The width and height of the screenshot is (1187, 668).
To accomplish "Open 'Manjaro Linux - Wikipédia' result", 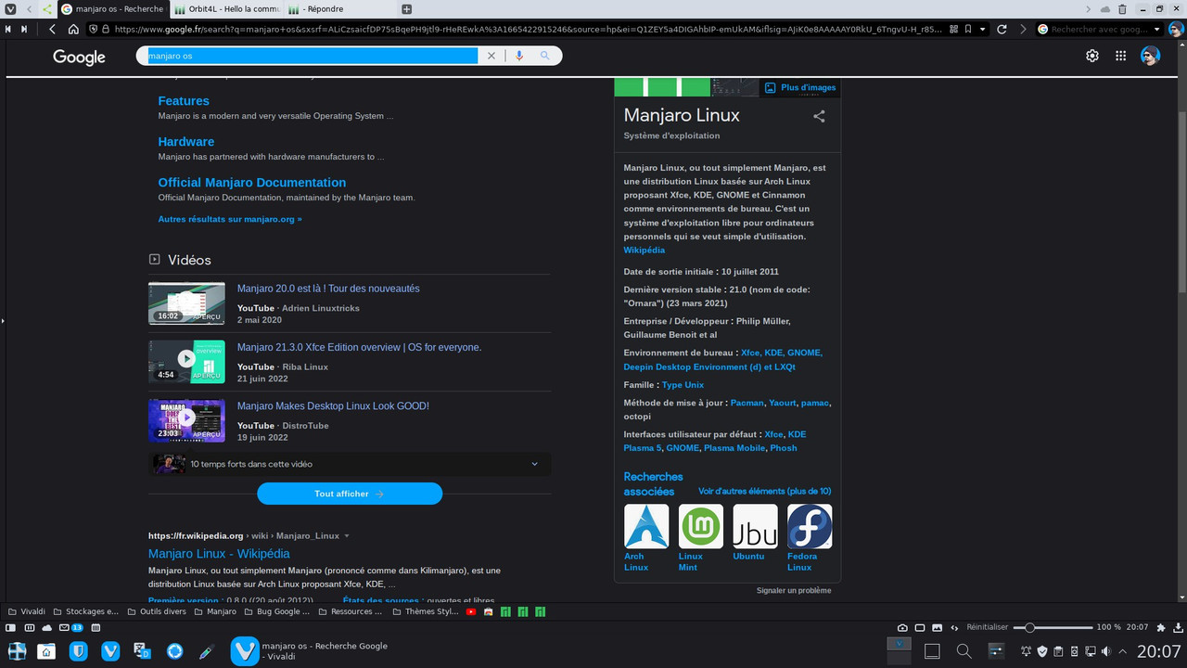I will coord(219,554).
